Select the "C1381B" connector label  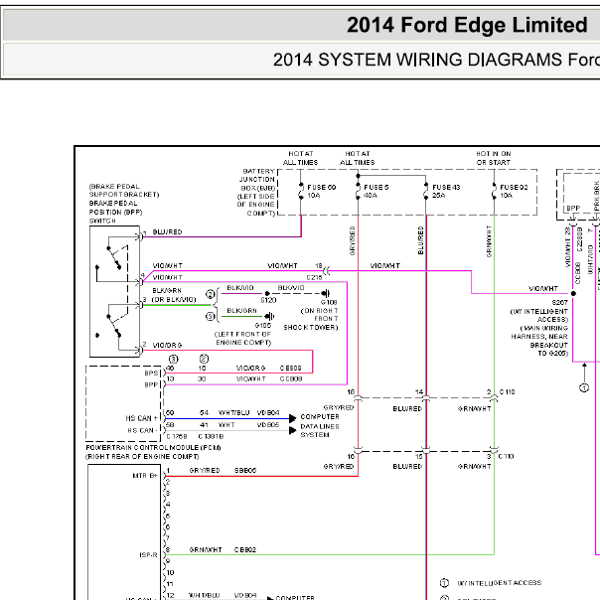[211, 436]
